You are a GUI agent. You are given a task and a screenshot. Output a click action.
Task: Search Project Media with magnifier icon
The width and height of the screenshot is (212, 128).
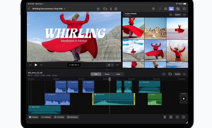tap(171, 15)
